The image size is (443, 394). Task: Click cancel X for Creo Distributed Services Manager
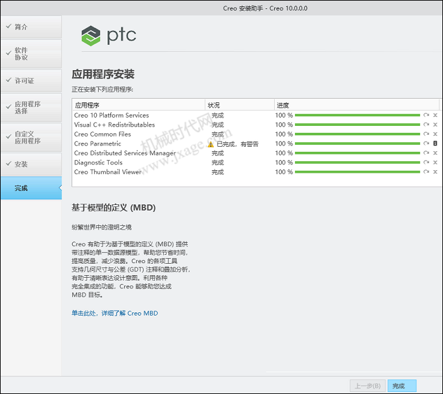pyautogui.click(x=435, y=153)
